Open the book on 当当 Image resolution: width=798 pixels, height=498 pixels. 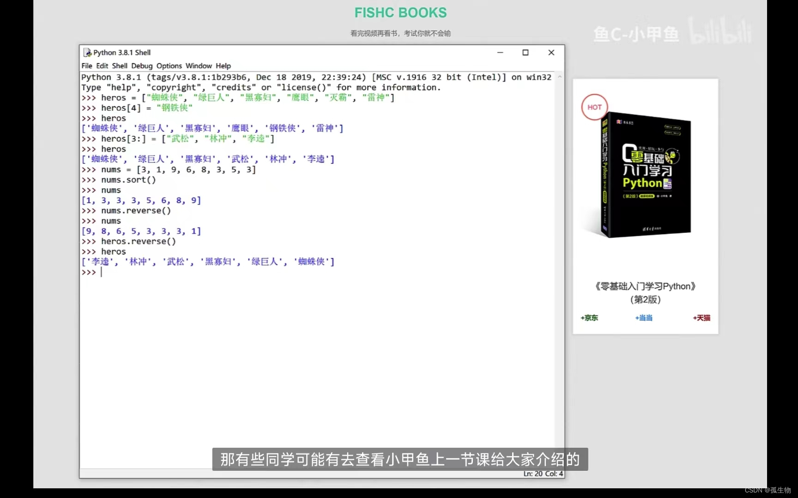(643, 318)
